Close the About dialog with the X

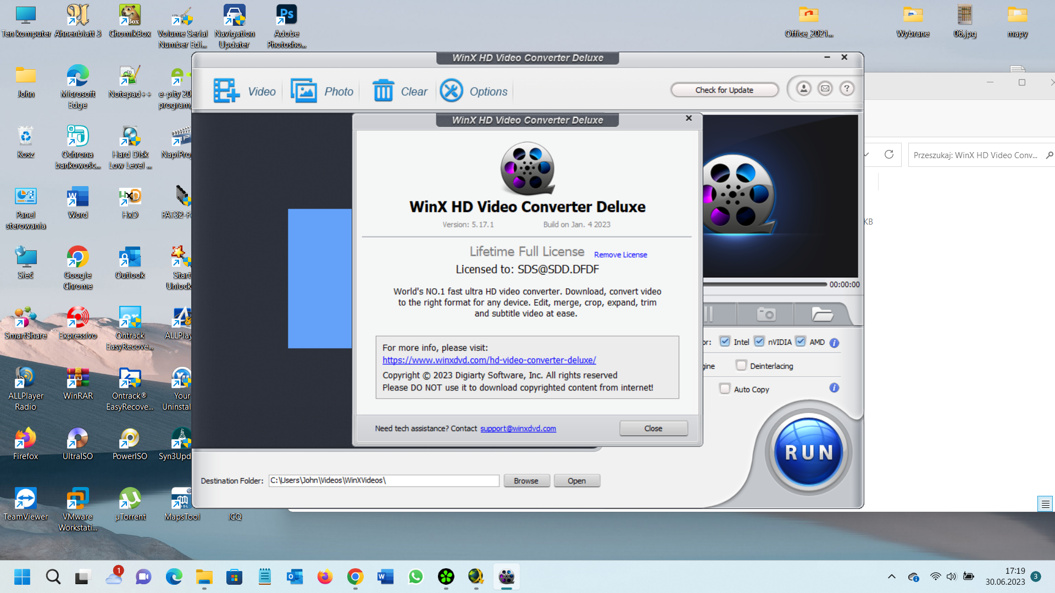[x=688, y=119]
